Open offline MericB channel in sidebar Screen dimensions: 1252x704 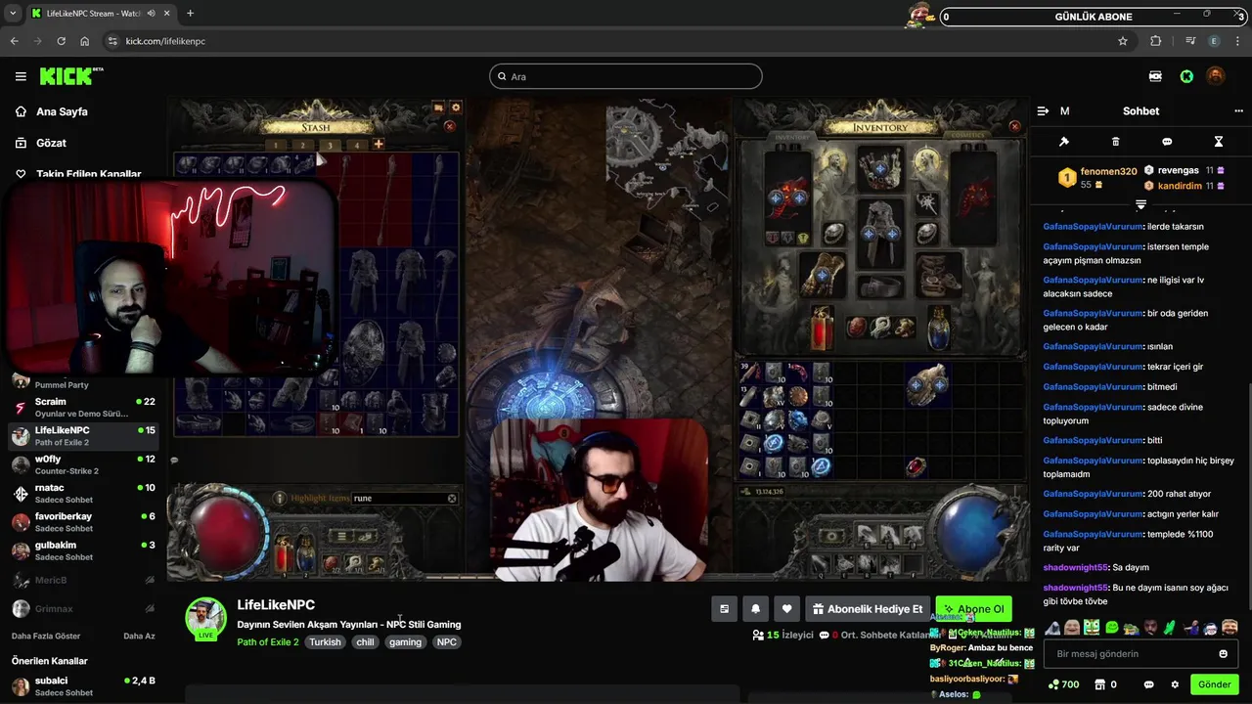[x=83, y=580]
